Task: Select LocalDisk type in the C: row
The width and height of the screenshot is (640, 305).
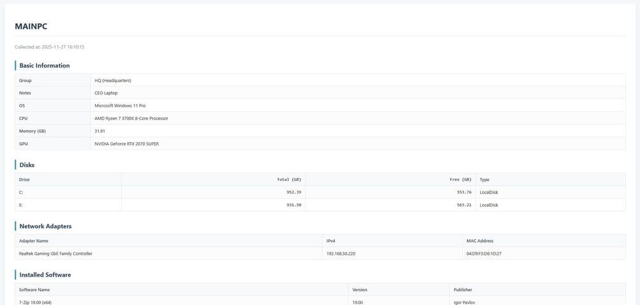Action: (488, 192)
